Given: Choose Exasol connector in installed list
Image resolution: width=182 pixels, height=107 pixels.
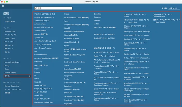Looking at the screenshot, I should coord(37,79).
